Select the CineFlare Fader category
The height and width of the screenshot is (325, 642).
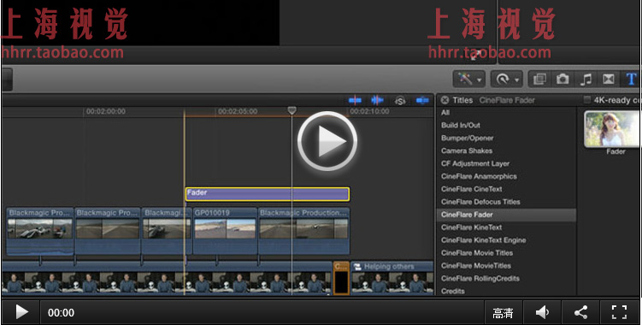[506, 215]
